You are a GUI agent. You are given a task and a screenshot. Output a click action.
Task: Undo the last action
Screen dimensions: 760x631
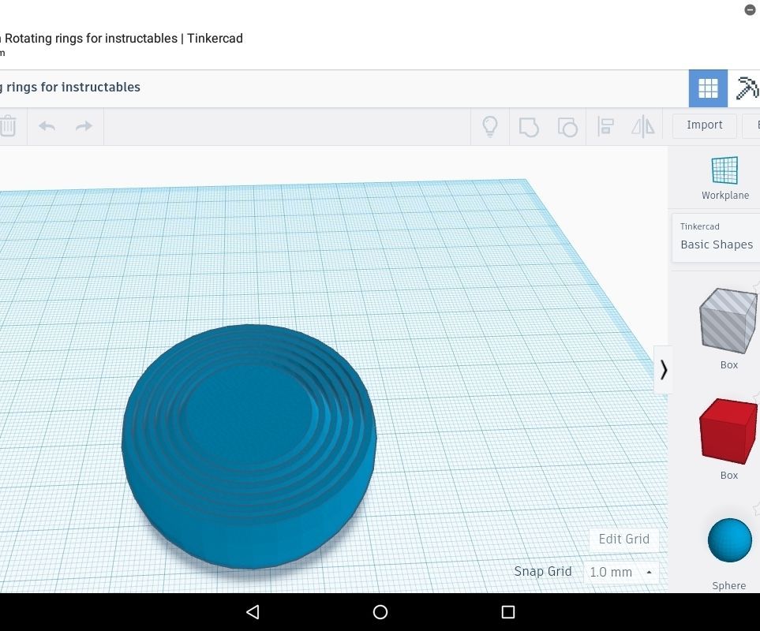pos(47,126)
